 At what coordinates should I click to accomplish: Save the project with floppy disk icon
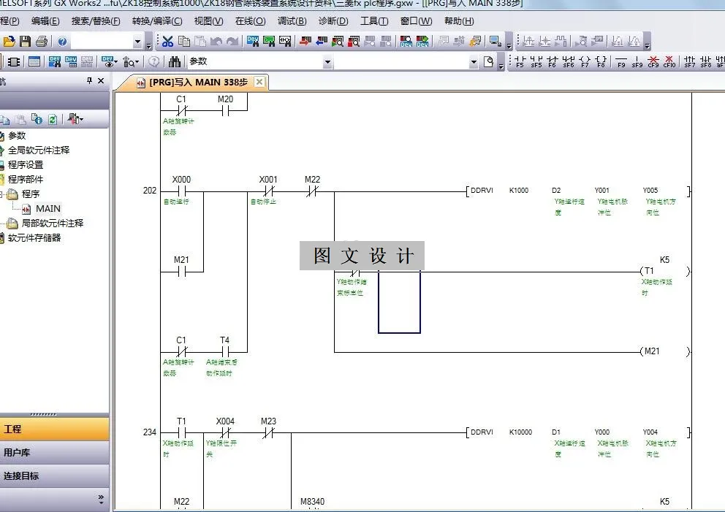(25, 42)
